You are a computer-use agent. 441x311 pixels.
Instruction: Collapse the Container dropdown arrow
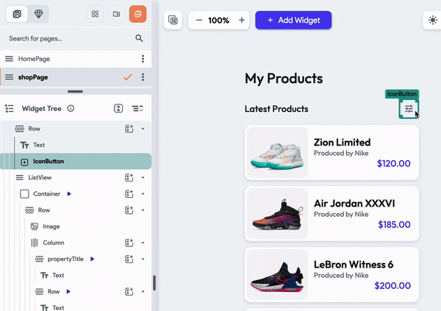coord(143,194)
